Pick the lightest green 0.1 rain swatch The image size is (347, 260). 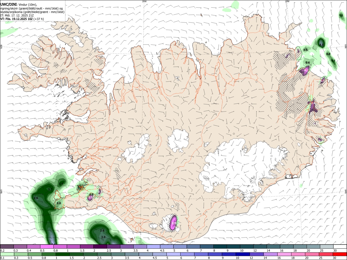tap(7, 254)
